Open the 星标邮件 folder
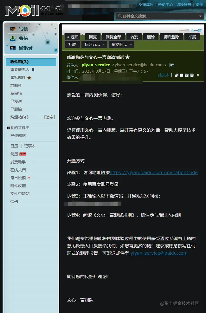 [x=18, y=78]
